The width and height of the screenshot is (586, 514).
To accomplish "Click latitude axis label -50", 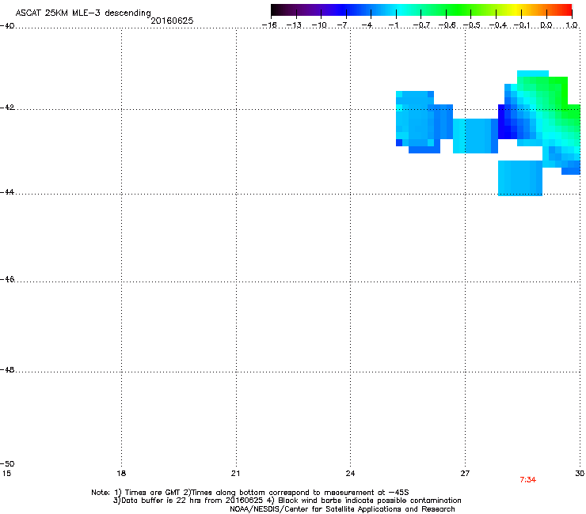I will coord(7,463).
